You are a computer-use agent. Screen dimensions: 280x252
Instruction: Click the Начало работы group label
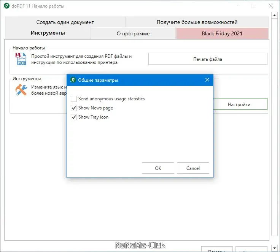[x=29, y=48]
